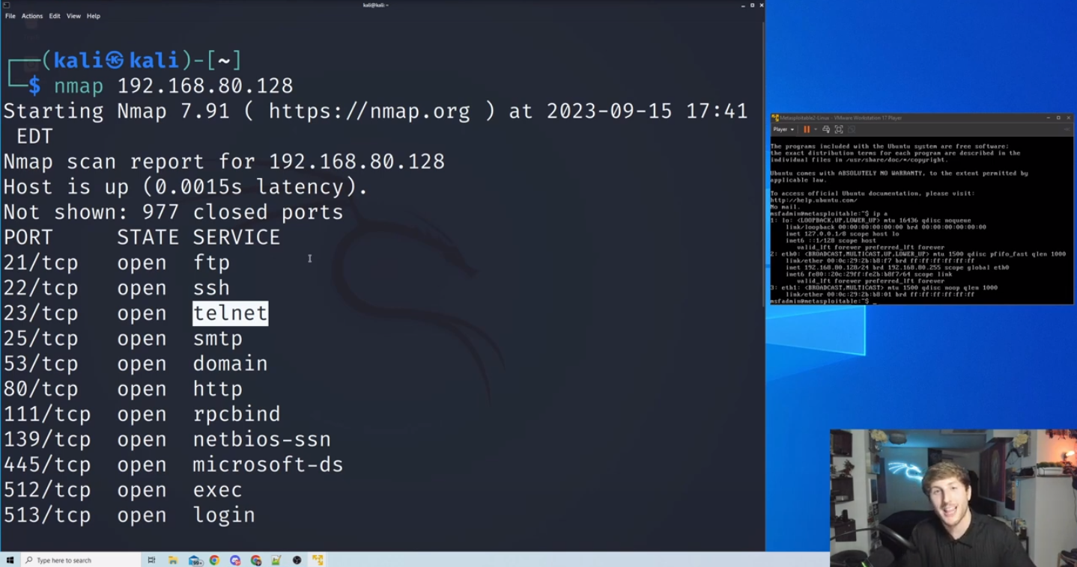Open the Actions menu in terminal

click(32, 16)
